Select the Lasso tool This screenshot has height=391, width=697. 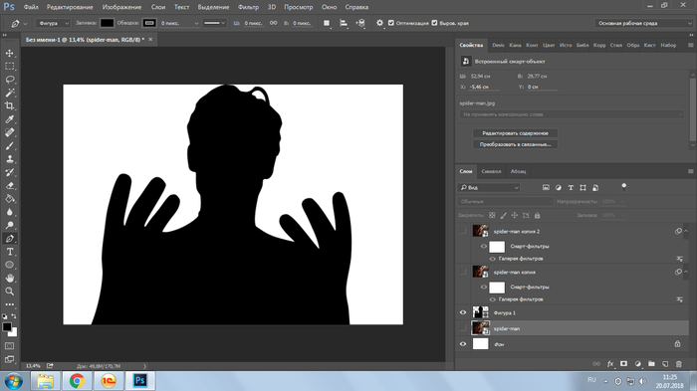[x=10, y=80]
